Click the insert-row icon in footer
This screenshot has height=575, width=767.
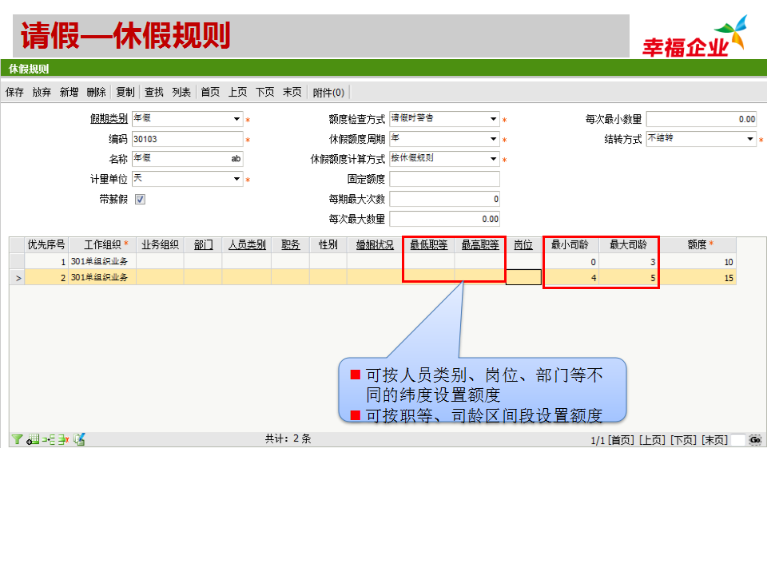pos(48,439)
